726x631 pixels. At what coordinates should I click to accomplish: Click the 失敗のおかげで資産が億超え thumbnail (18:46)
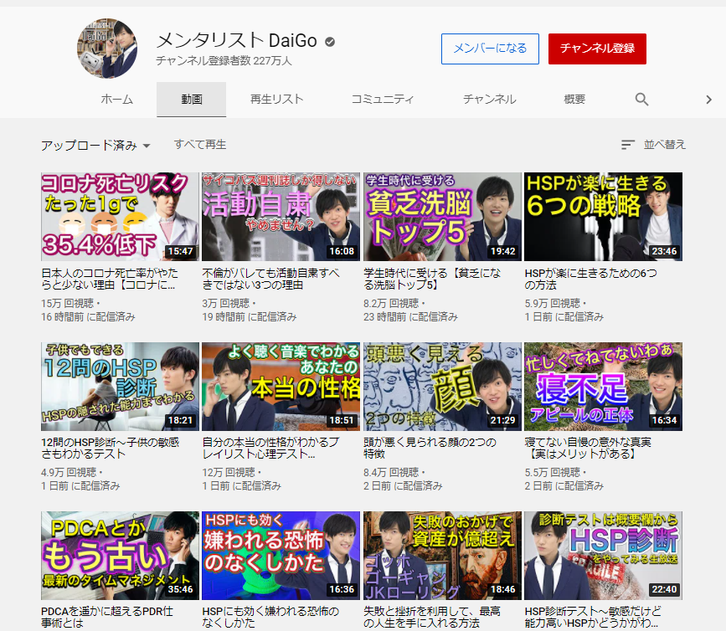pos(443,556)
